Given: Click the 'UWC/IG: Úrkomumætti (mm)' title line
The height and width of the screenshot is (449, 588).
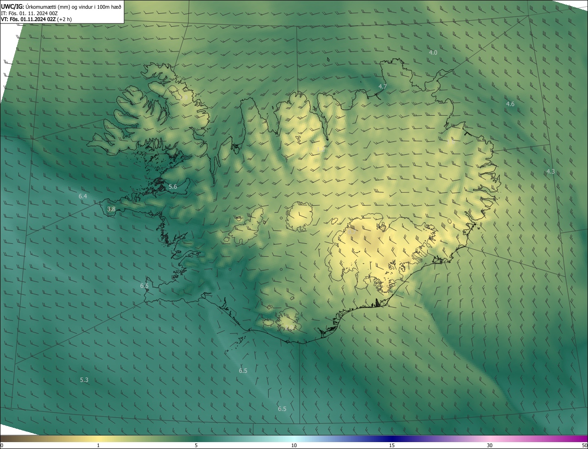Looking at the screenshot, I should (x=61, y=6).
